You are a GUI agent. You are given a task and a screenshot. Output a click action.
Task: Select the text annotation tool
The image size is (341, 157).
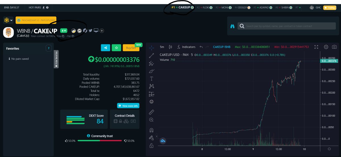(x=151, y=78)
